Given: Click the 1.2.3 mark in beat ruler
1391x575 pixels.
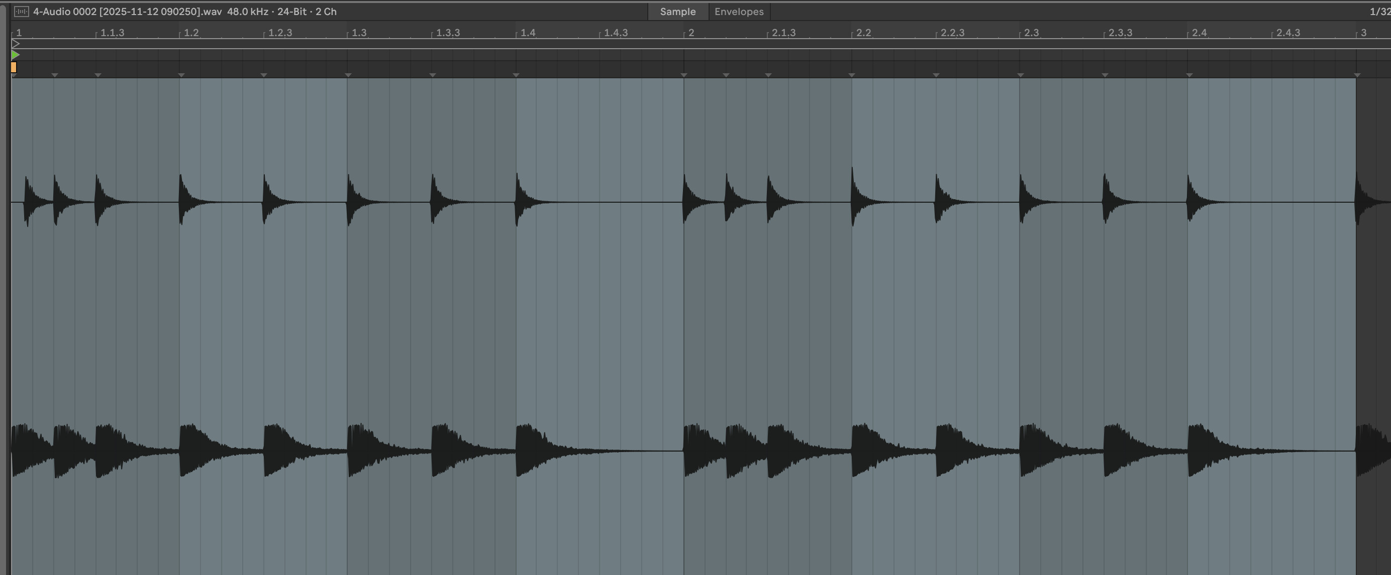Looking at the screenshot, I should pos(280,33).
